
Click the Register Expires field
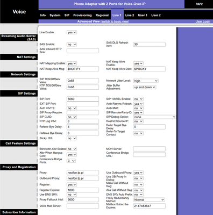point(83,190)
